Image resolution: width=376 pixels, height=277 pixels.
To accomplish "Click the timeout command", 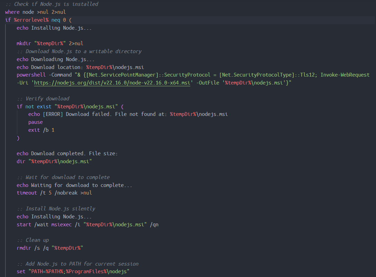I will point(27,193).
